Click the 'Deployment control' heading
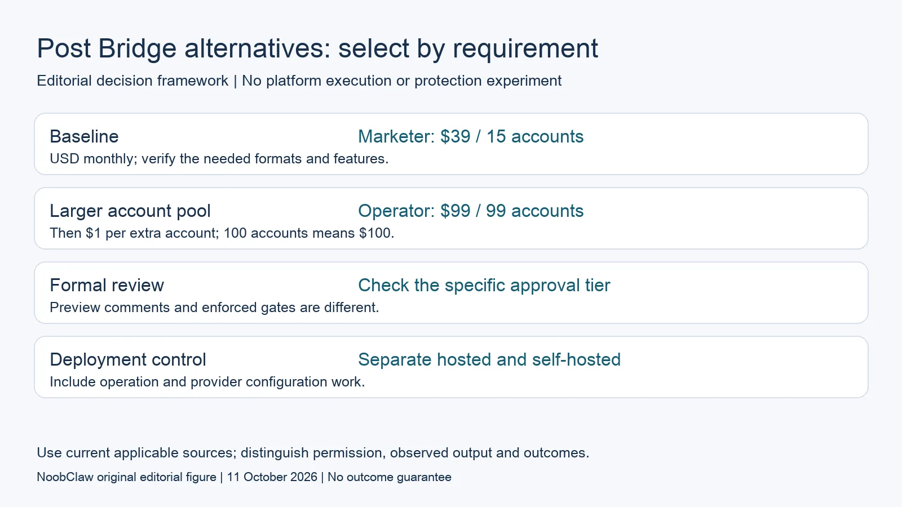Image resolution: width=902 pixels, height=507 pixels. click(128, 359)
